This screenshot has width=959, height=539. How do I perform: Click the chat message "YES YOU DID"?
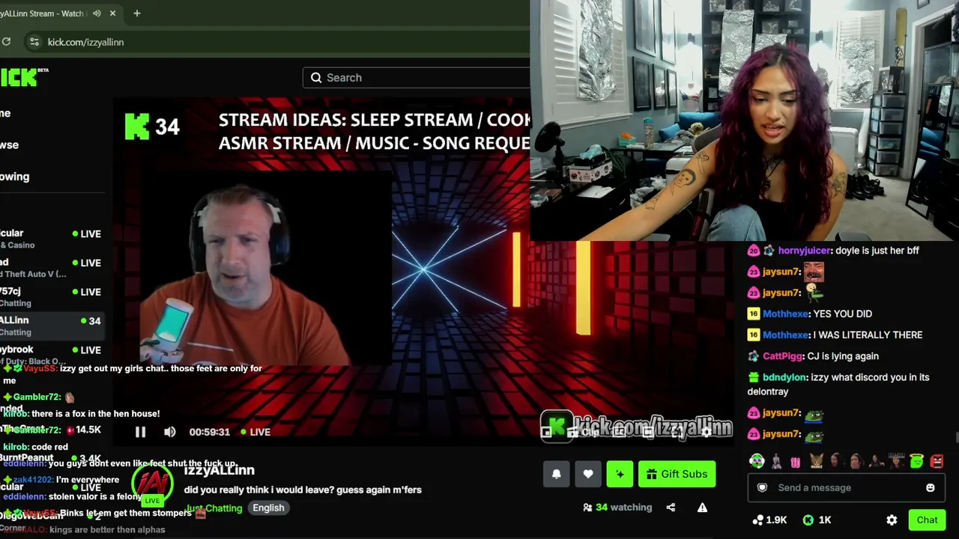(x=842, y=314)
